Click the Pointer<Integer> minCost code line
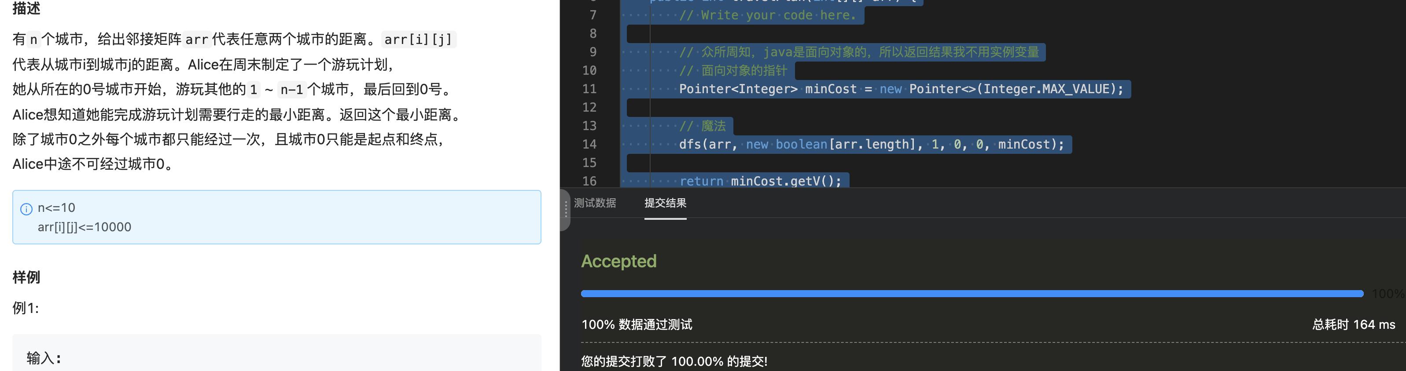Viewport: 1406px width, 371px height. 901,89
